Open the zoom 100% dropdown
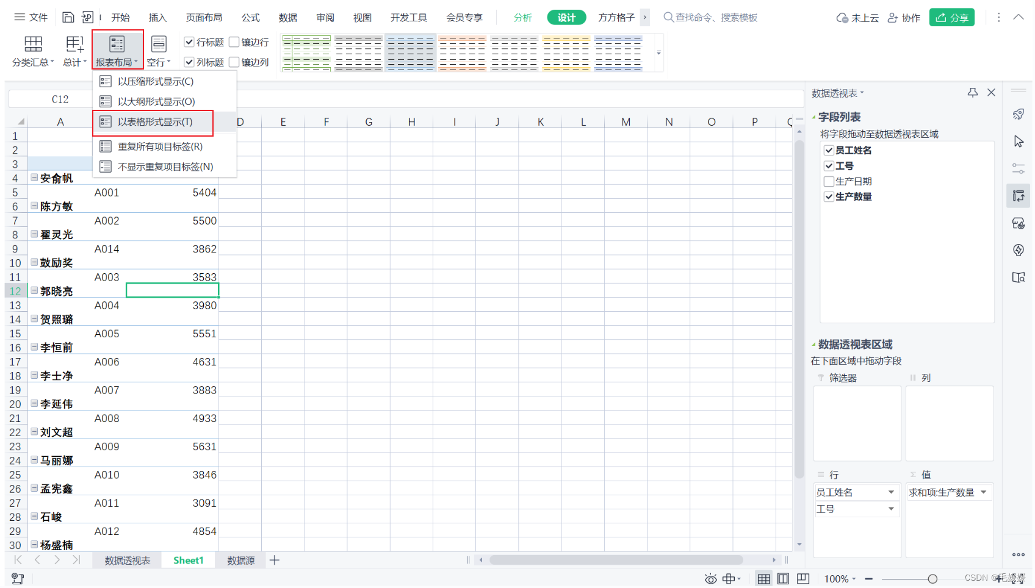The image size is (1035, 588). point(854,579)
